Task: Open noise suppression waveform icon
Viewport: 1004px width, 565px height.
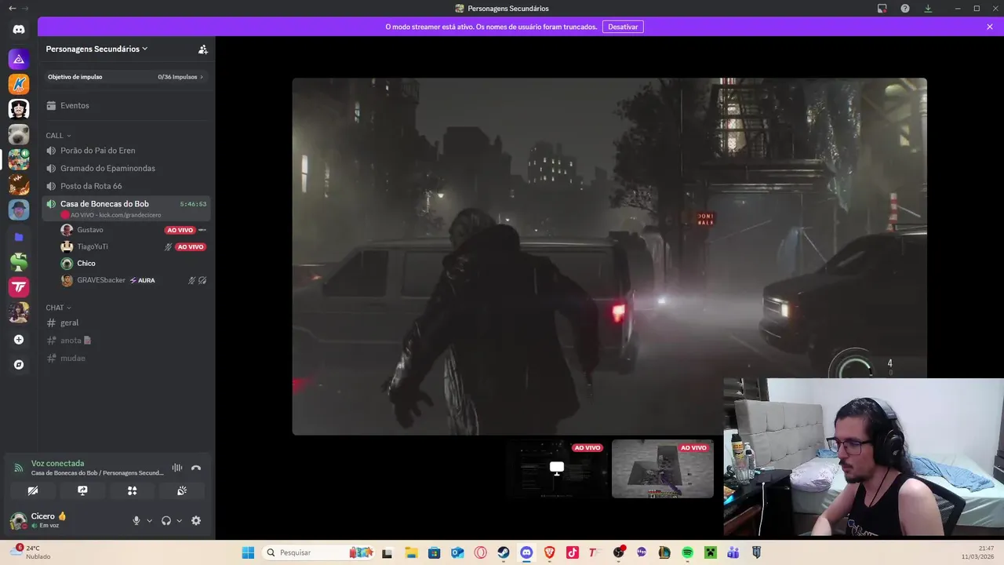Action: (177, 468)
